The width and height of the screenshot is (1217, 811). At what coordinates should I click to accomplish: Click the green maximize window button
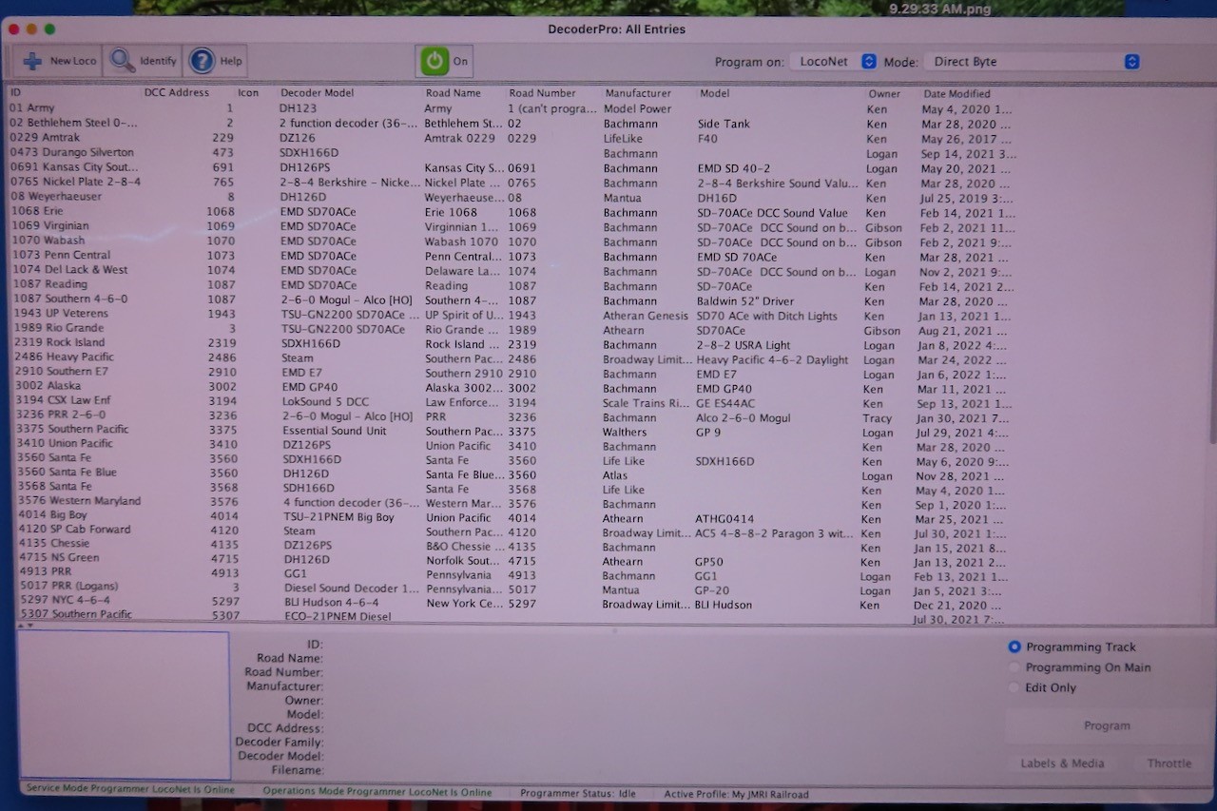click(49, 29)
